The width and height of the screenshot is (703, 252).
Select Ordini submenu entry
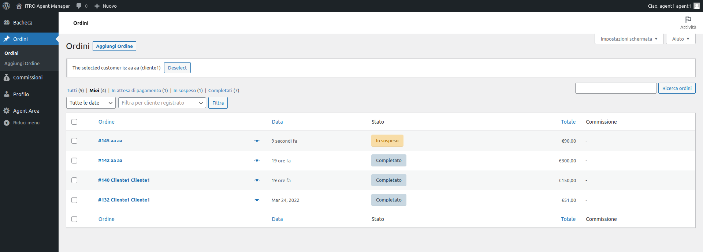(11, 53)
